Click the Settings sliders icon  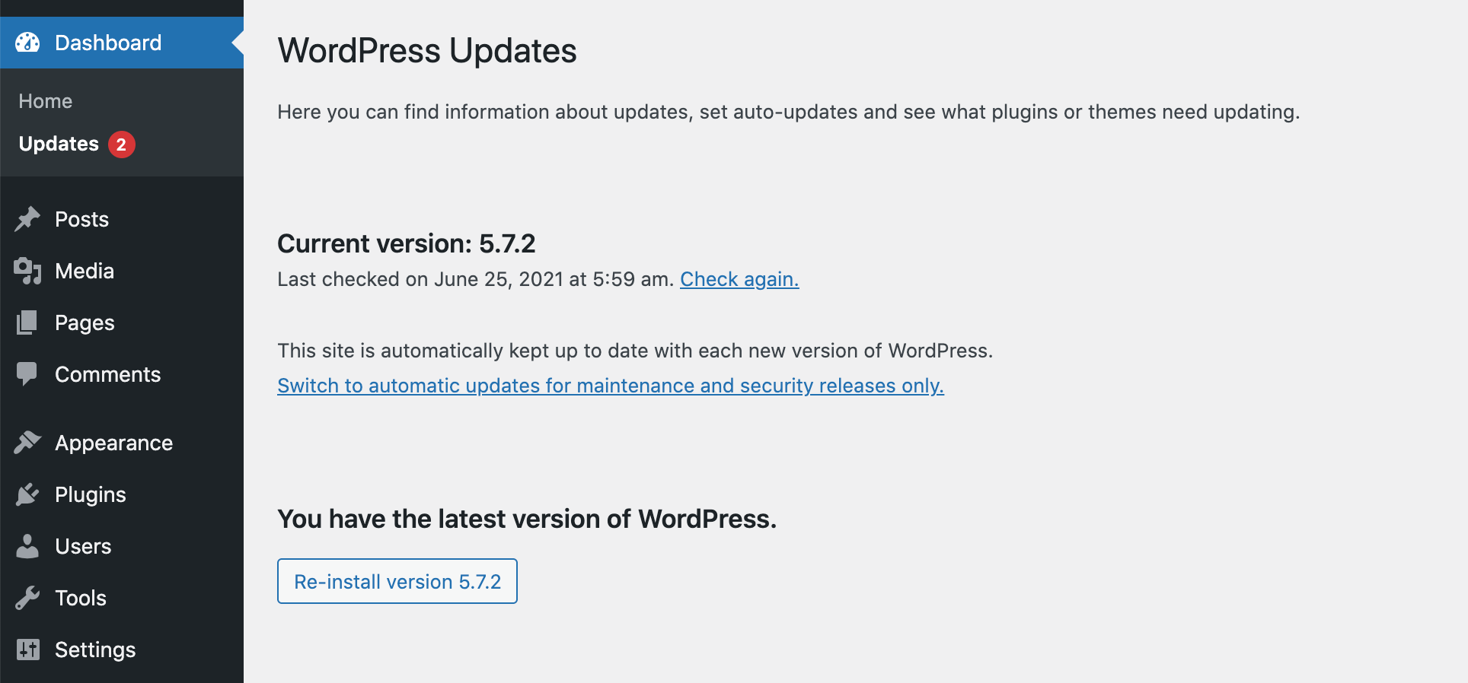(27, 650)
